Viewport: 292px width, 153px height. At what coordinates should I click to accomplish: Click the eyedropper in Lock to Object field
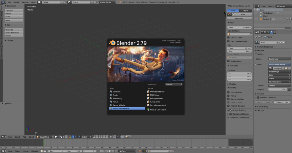point(250,34)
